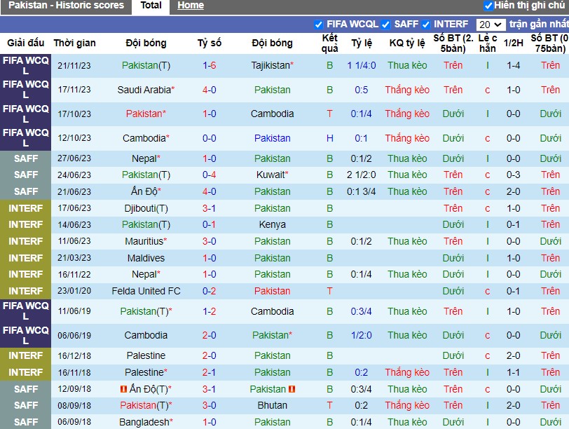This screenshot has width=569, height=429.
Task: Open Mauritius team link
Action: 146,241
